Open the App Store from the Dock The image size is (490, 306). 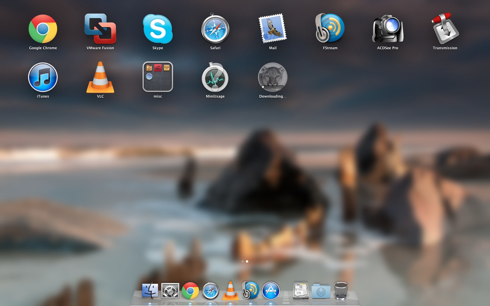[x=271, y=291]
